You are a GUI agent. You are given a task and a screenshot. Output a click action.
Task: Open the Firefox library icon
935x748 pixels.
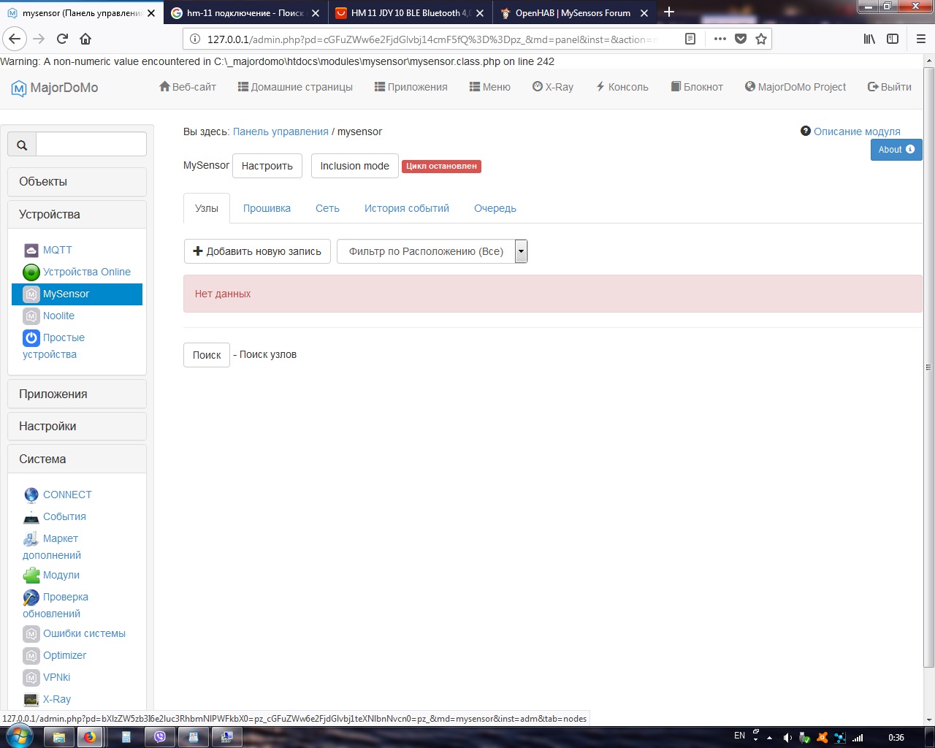[869, 39]
